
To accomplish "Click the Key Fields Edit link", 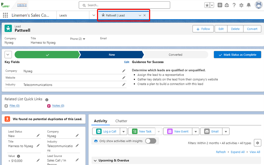I will [x=127, y=62].
